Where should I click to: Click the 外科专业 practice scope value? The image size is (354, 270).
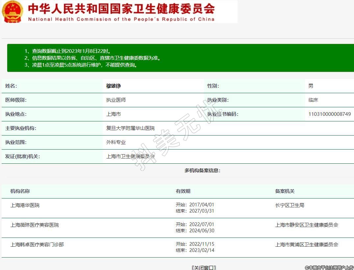[116, 142]
